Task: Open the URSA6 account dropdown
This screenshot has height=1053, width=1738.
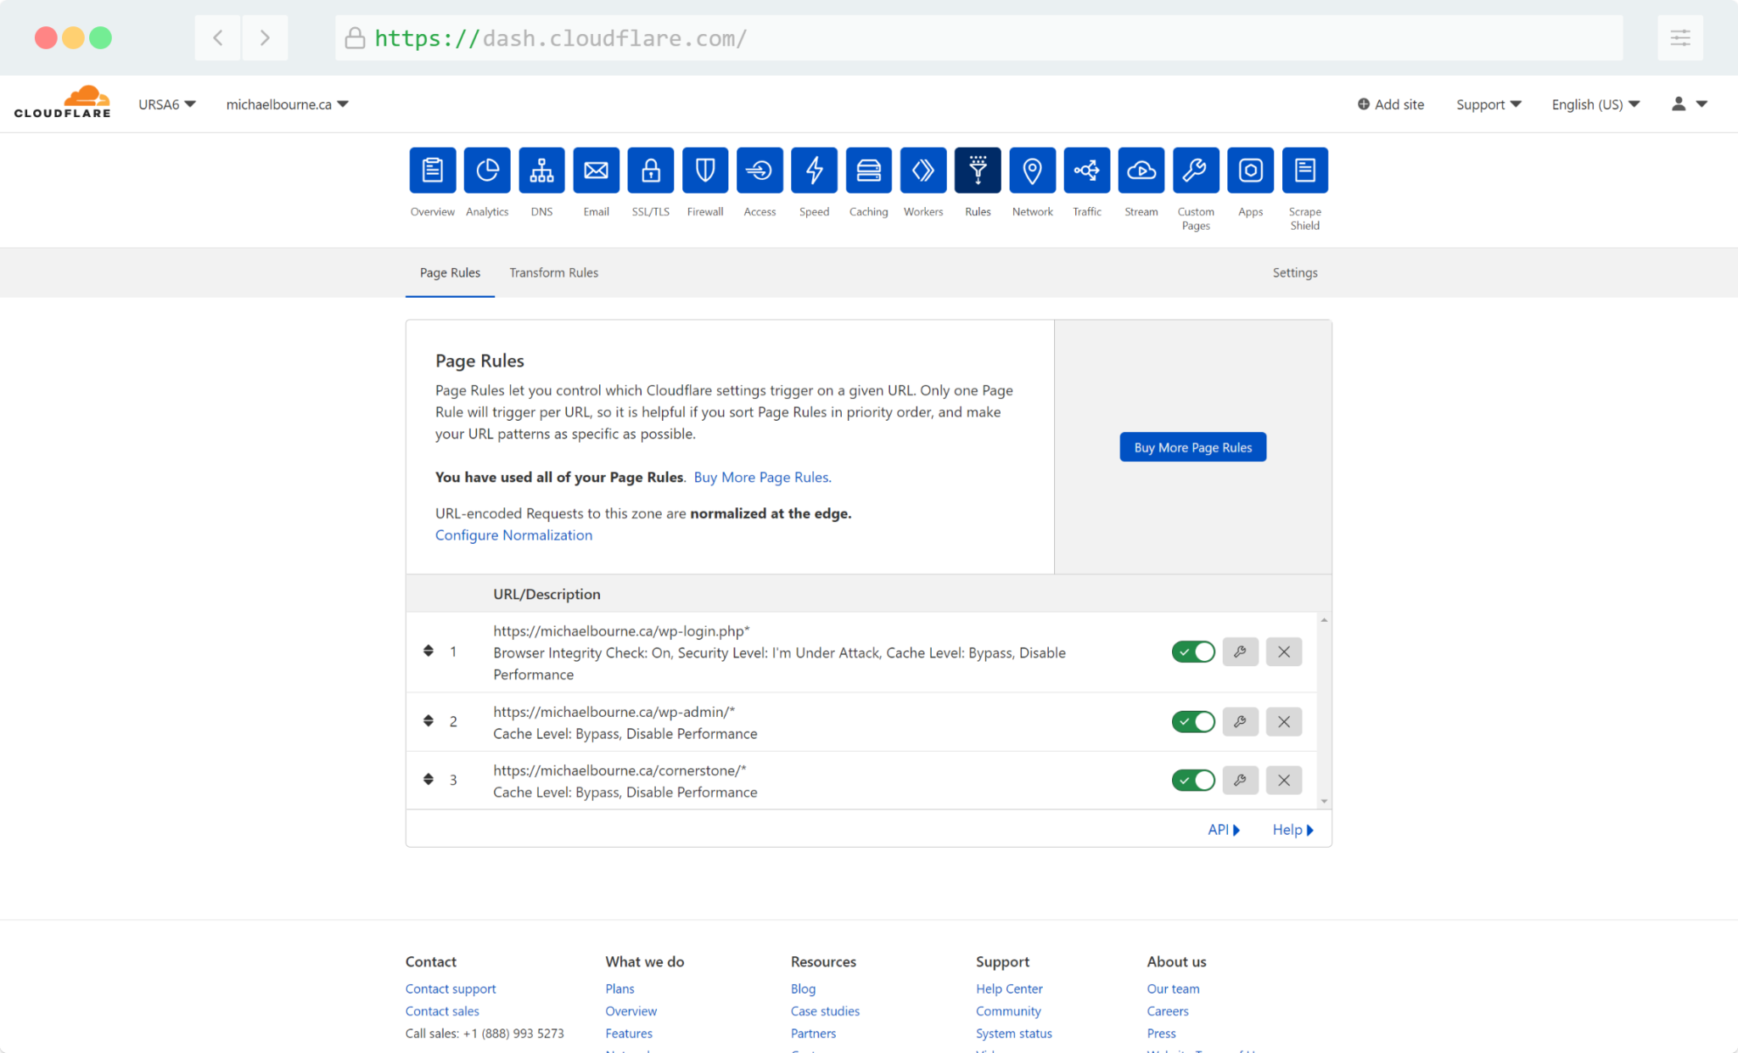Action: [x=167, y=104]
